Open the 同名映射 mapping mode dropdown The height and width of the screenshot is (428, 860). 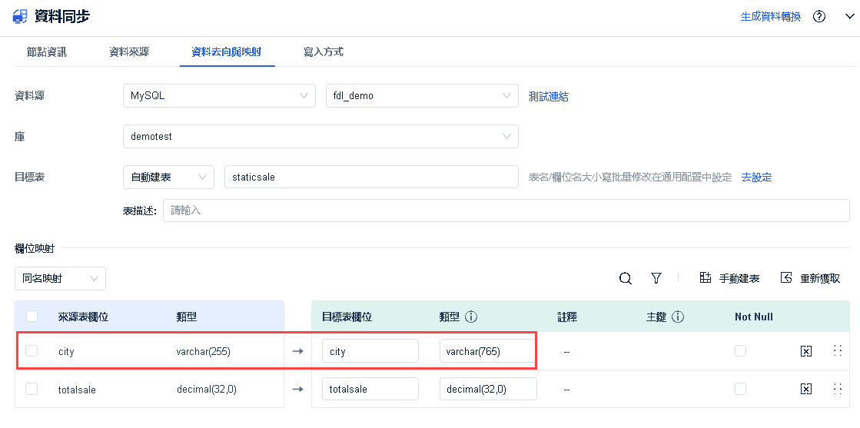[60, 278]
